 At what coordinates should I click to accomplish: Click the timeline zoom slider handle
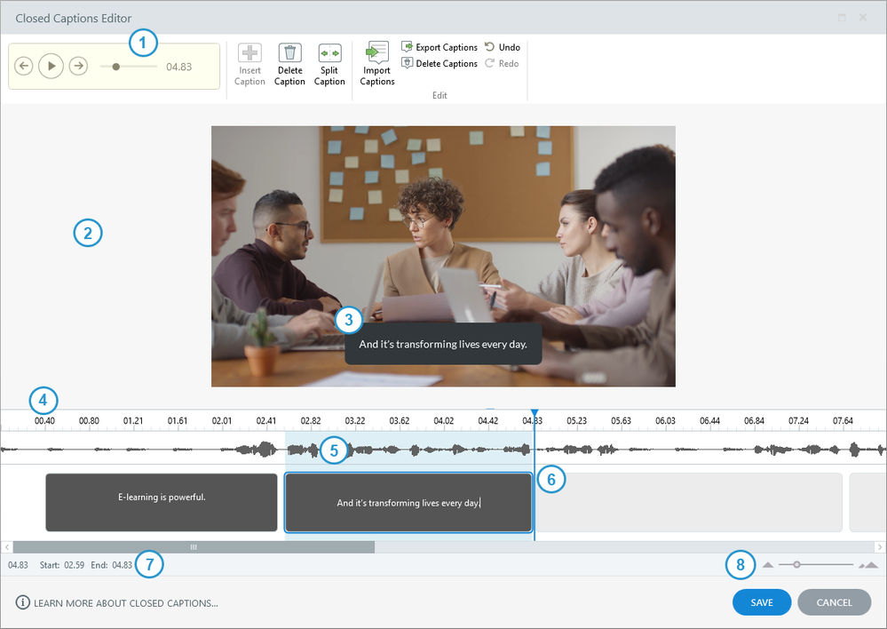tap(796, 564)
